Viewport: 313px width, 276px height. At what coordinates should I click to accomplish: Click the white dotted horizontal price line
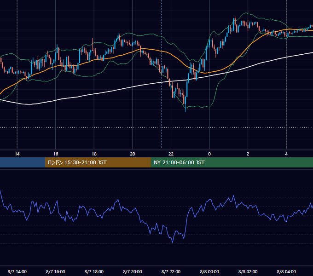156,127
